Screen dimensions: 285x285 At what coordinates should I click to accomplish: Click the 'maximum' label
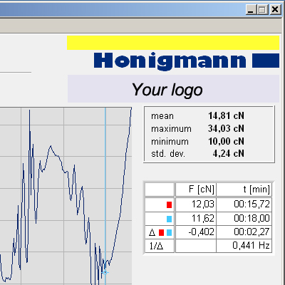(171, 129)
